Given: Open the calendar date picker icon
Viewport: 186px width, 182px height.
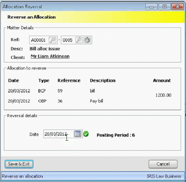Looking at the screenshot, I should click(78, 134).
